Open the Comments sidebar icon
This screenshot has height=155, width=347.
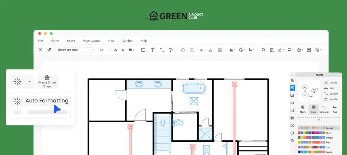click(x=292, y=133)
